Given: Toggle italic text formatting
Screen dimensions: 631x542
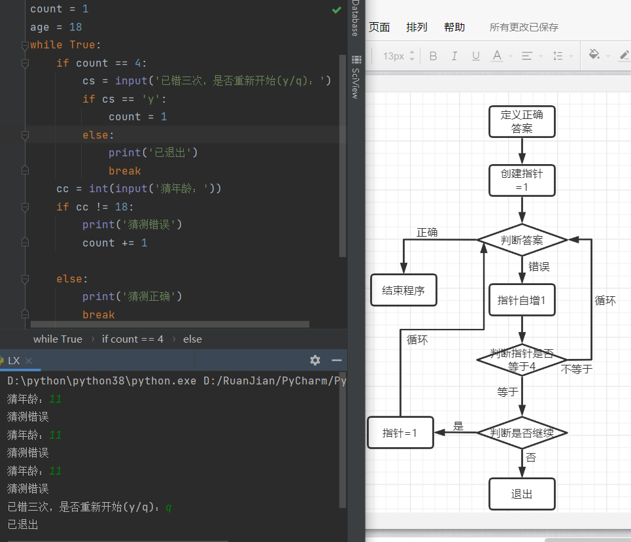Looking at the screenshot, I should pos(454,56).
